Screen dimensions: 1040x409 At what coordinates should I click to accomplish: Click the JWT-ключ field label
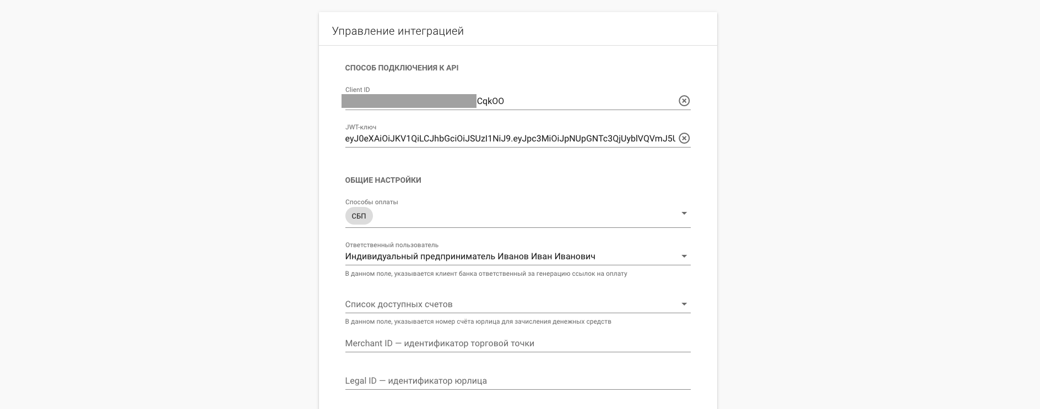click(361, 127)
